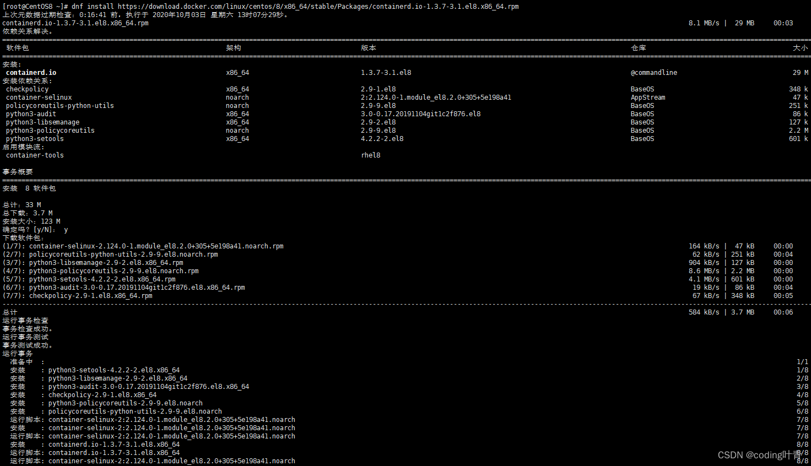Click the 904 kB/s download speed
This screenshot has width=811, height=466.
704,263
